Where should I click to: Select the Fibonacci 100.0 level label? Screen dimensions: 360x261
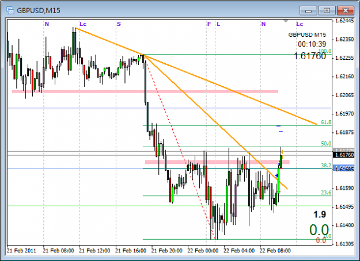click(x=325, y=51)
